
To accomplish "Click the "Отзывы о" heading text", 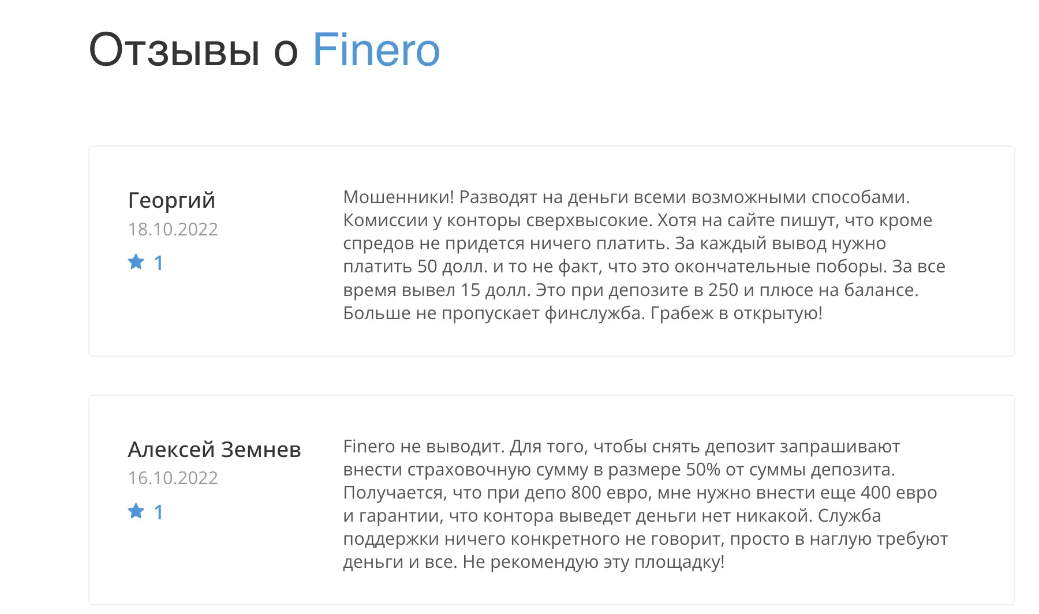I will click(x=193, y=50).
